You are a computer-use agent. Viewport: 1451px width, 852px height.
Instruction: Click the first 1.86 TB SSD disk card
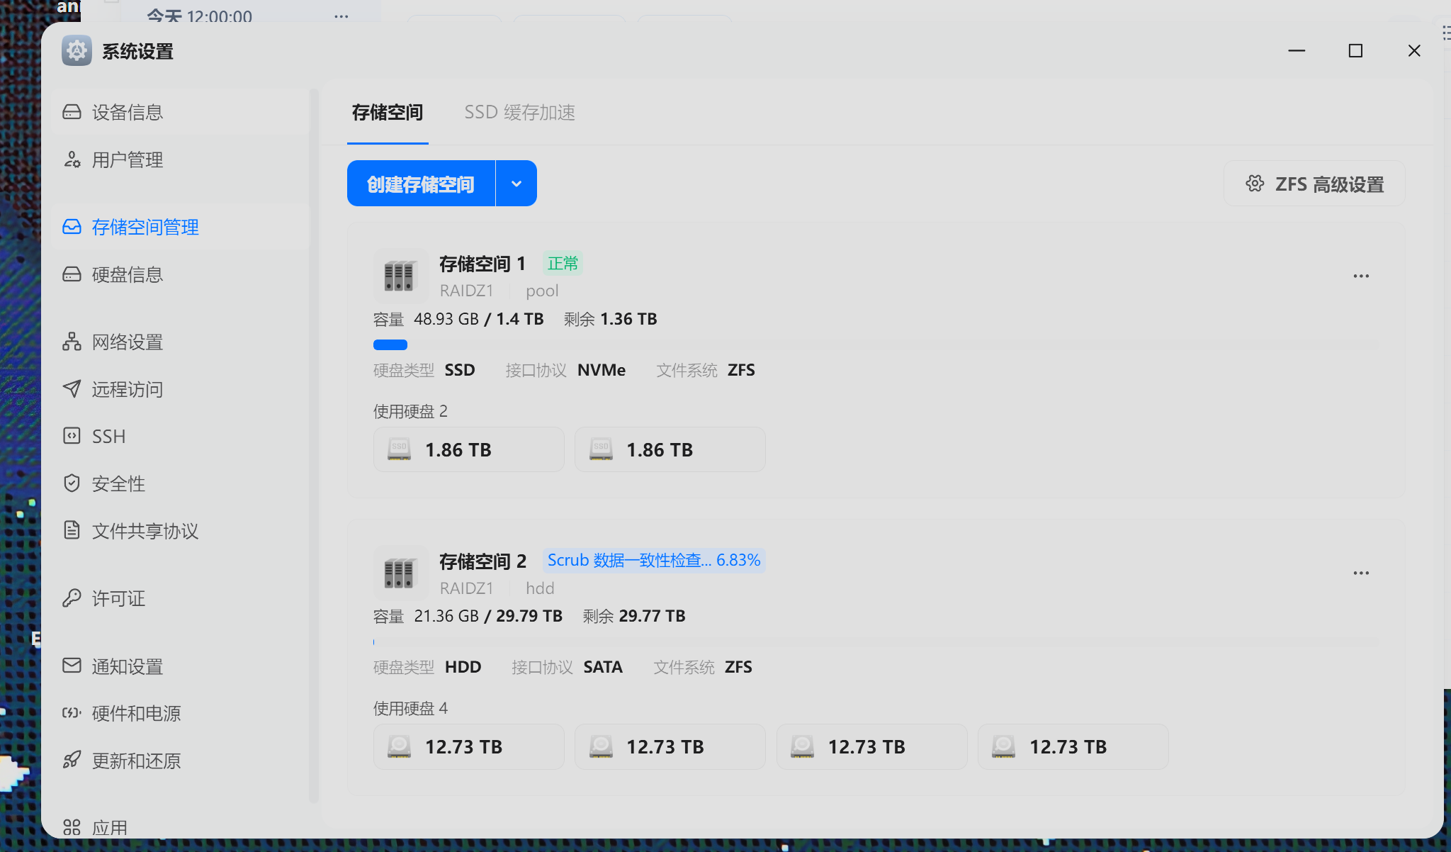[x=468, y=449]
